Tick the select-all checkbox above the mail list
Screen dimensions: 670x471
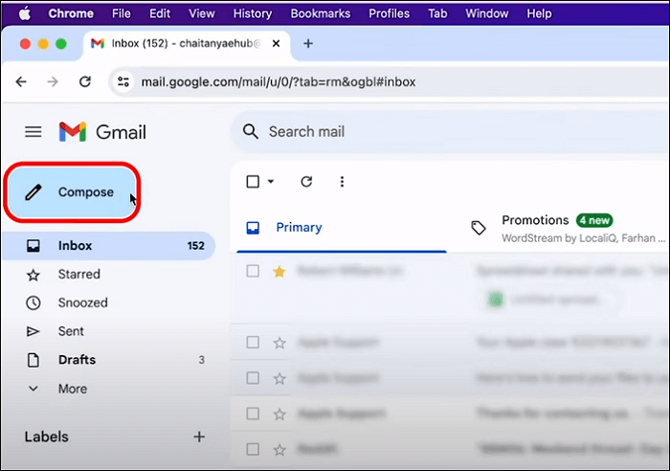tap(253, 182)
